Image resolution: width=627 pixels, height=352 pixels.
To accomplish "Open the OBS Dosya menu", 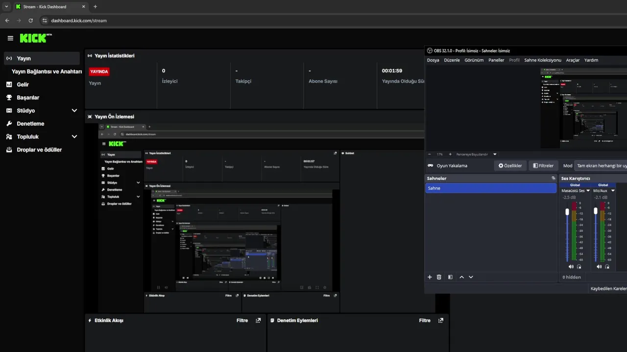I will [x=433, y=60].
